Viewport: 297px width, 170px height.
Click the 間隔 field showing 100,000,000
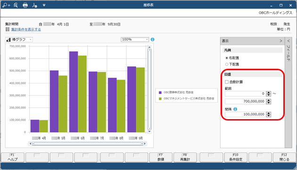click(246, 114)
